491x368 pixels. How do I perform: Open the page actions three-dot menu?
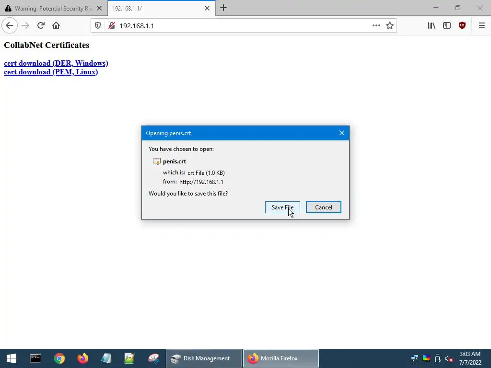tap(376, 26)
